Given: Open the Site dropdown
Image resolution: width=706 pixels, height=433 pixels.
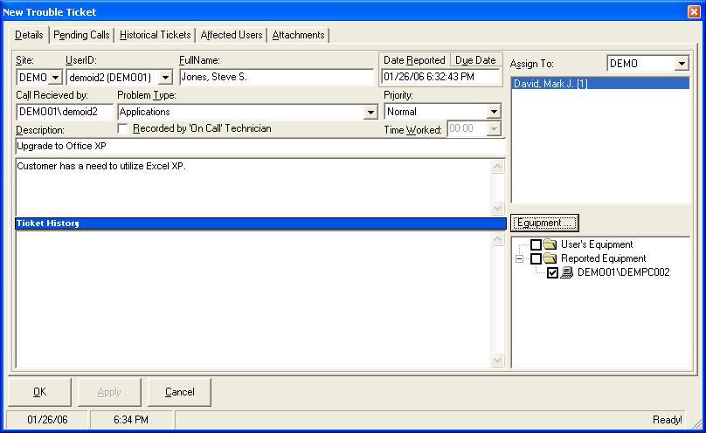Looking at the screenshot, I should tap(55, 78).
